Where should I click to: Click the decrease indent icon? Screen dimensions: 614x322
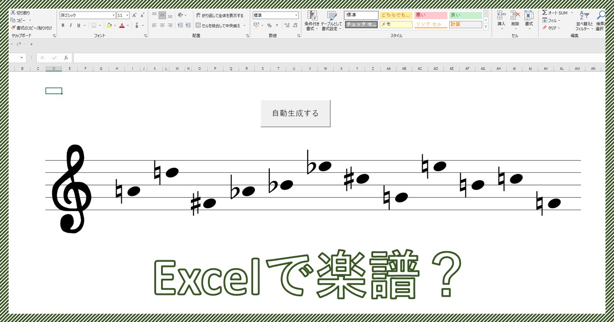pyautogui.click(x=180, y=25)
